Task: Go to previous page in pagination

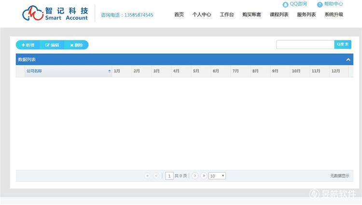Action: coord(156,176)
